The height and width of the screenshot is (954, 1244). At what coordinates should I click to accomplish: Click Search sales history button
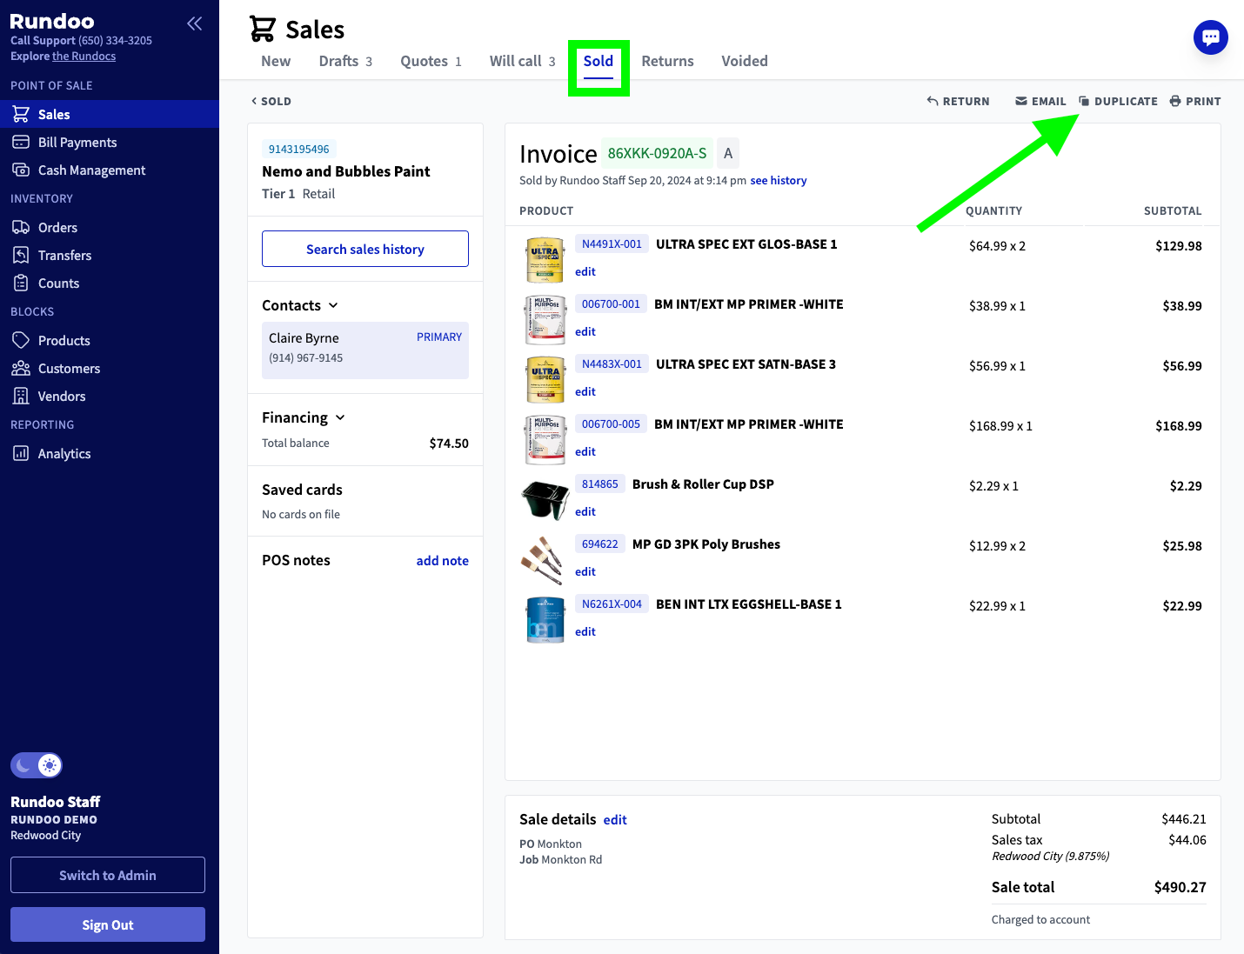365,249
